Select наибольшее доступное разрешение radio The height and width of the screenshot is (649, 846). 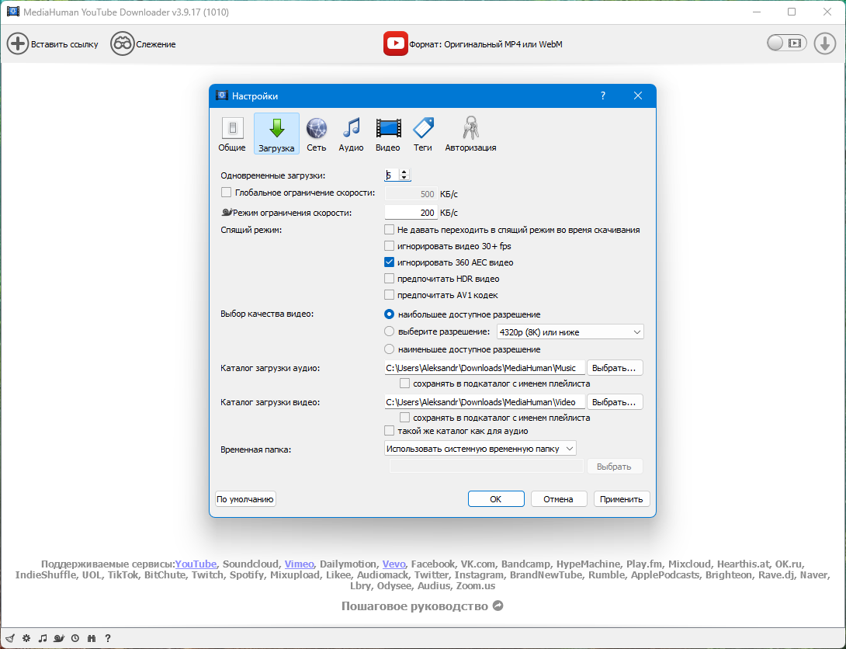tap(389, 314)
